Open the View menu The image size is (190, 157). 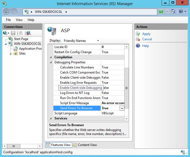click(19, 20)
